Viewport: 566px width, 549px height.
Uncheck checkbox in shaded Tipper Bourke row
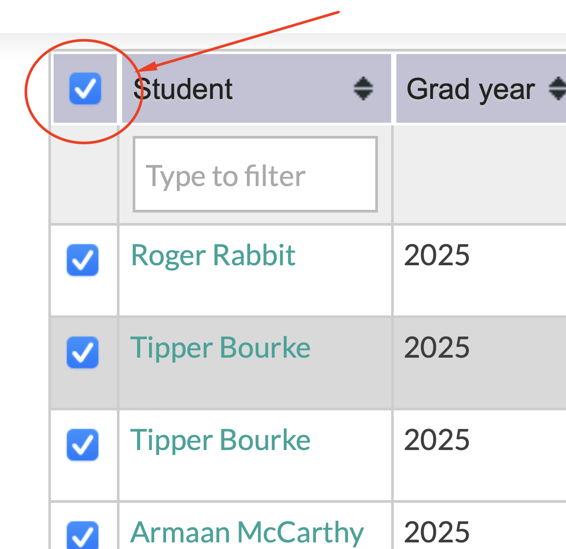pos(83,352)
